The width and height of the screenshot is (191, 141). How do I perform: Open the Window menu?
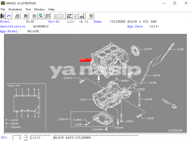40,9
